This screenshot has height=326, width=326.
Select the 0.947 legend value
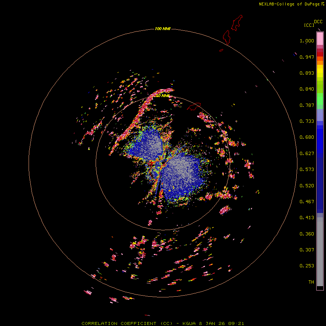[x=307, y=57]
